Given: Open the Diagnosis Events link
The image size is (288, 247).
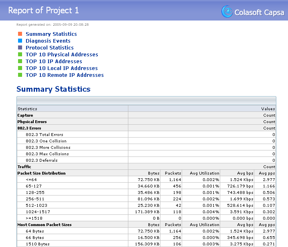Looking at the screenshot, I should [x=48, y=41].
